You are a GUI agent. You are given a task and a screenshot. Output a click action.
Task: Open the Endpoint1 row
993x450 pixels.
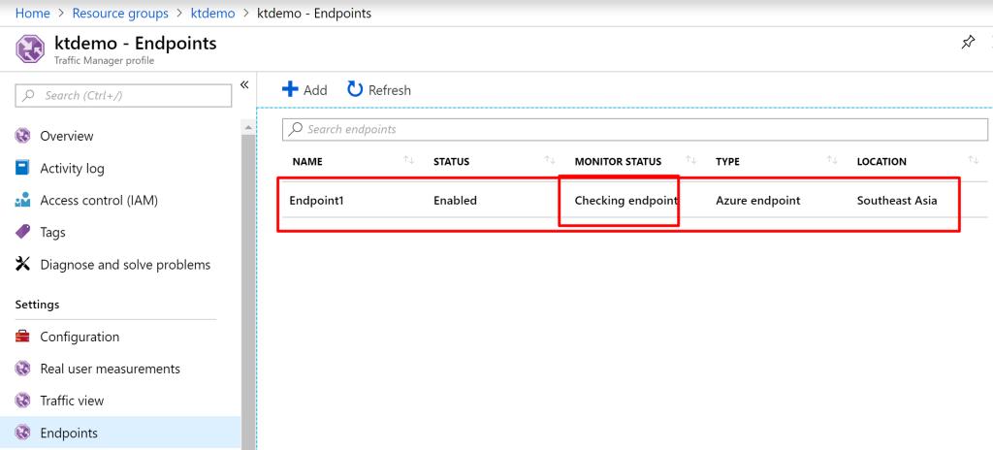click(634, 201)
